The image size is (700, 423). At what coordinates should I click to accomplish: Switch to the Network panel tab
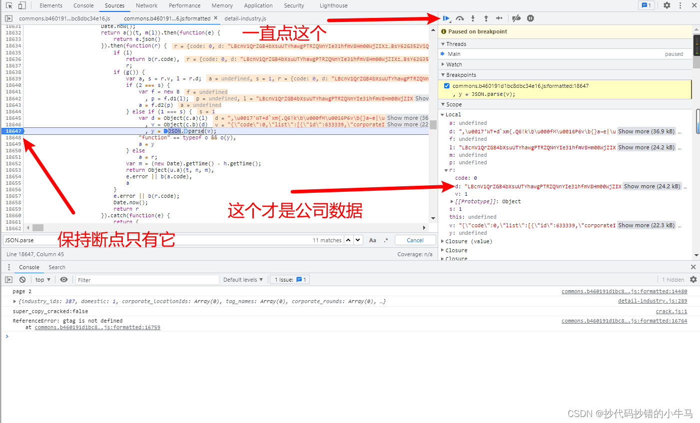tap(146, 5)
